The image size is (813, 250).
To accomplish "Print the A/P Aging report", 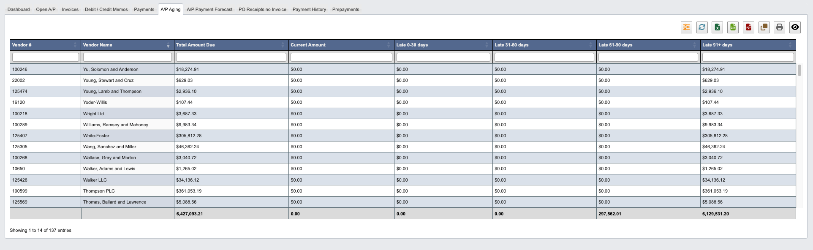I will [x=780, y=27].
